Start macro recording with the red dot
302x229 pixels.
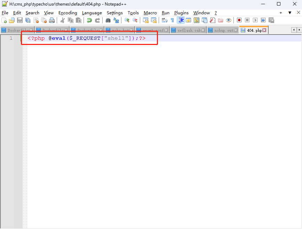[239, 20]
